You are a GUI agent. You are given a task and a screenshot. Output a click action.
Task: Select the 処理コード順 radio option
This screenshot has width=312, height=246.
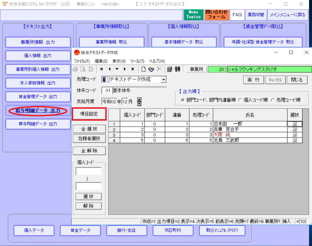273,100
